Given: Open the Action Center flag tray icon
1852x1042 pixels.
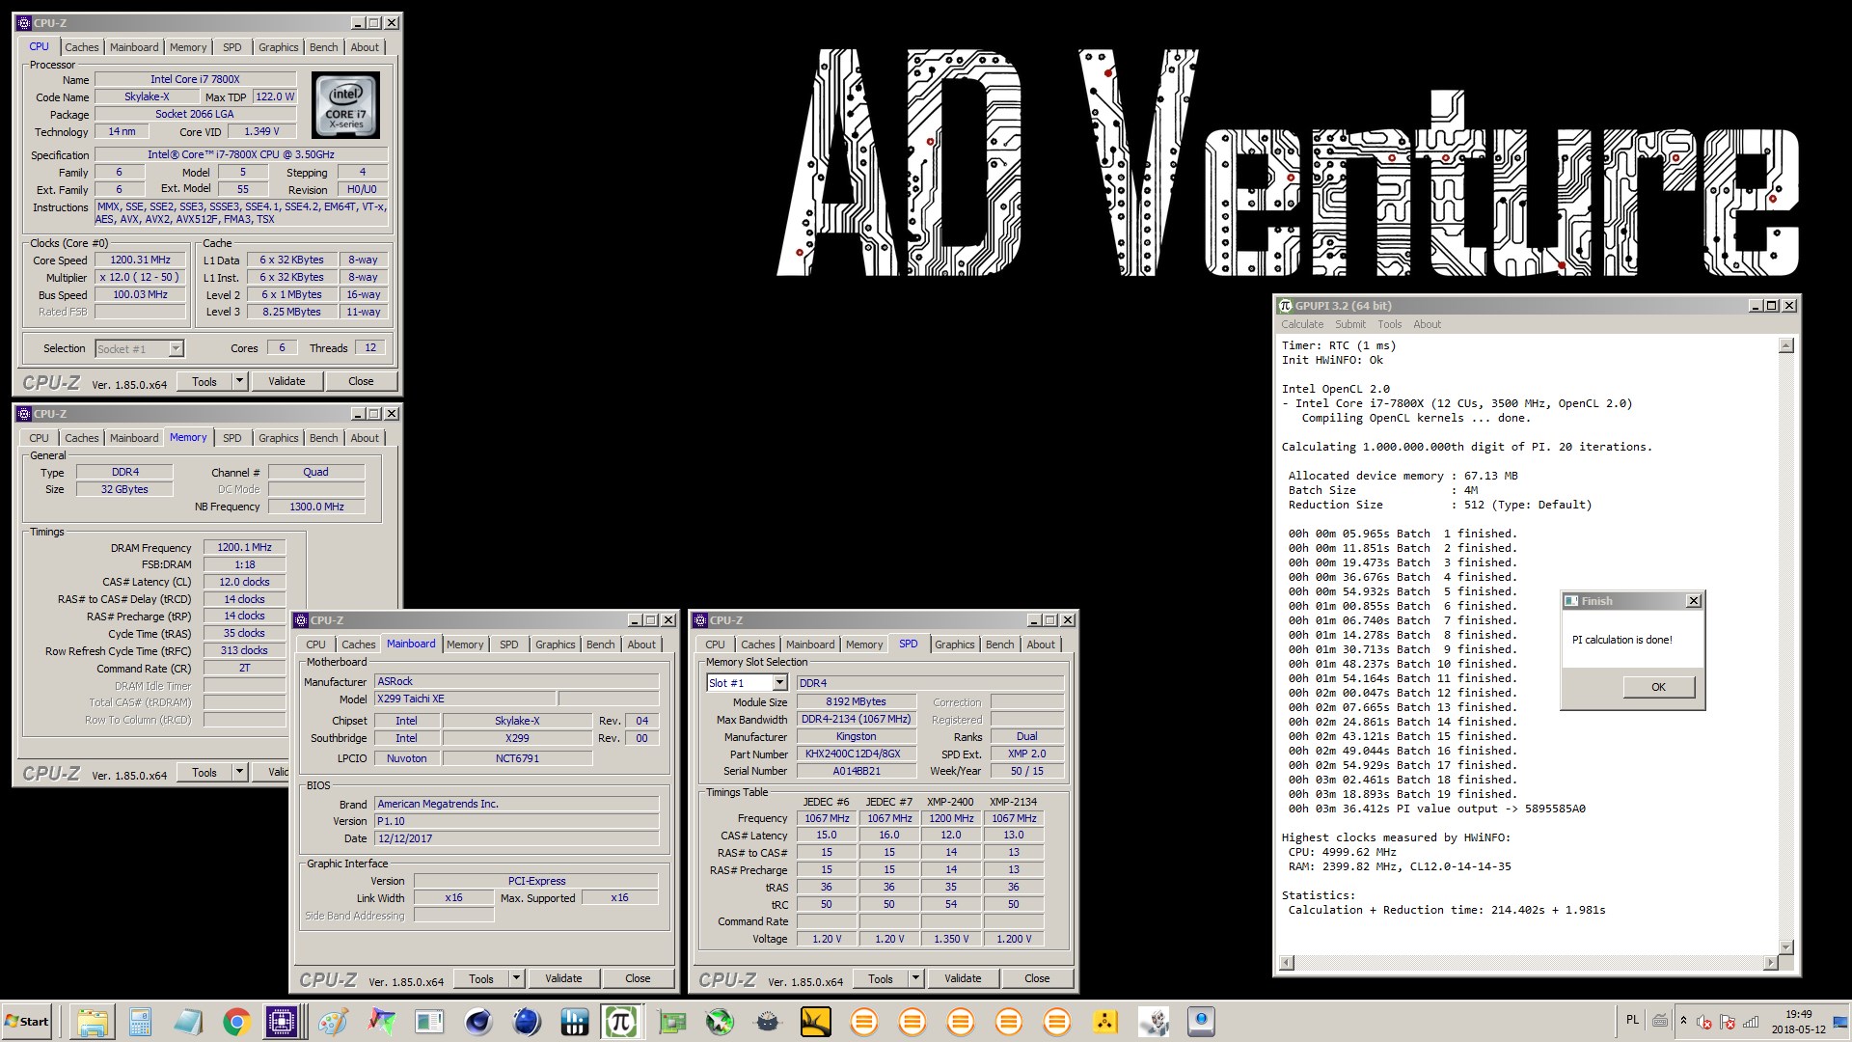Looking at the screenshot, I should tap(1728, 1022).
